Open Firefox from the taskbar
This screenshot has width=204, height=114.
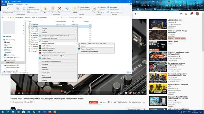point(50,112)
